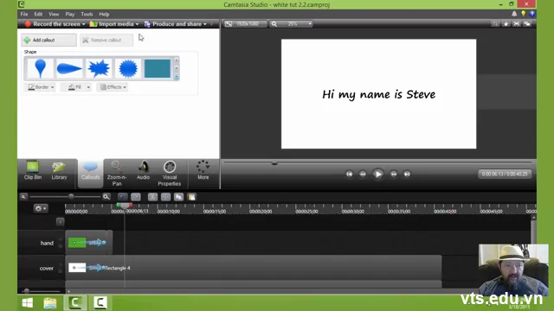
Task: Jump to previous clip in preview
Action: coord(349,174)
